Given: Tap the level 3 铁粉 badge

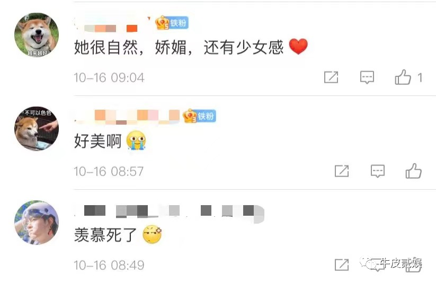Looking at the screenshot, I should (x=199, y=116).
